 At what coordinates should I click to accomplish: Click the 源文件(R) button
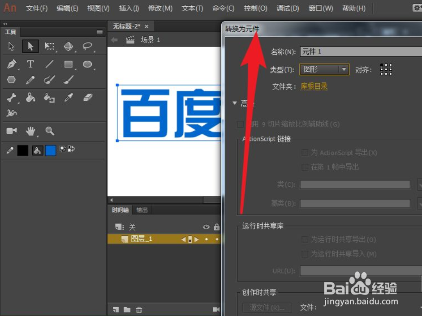point(267,307)
